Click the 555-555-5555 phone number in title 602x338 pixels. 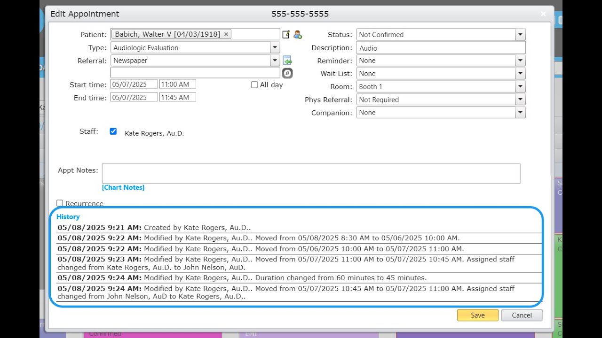coord(300,14)
